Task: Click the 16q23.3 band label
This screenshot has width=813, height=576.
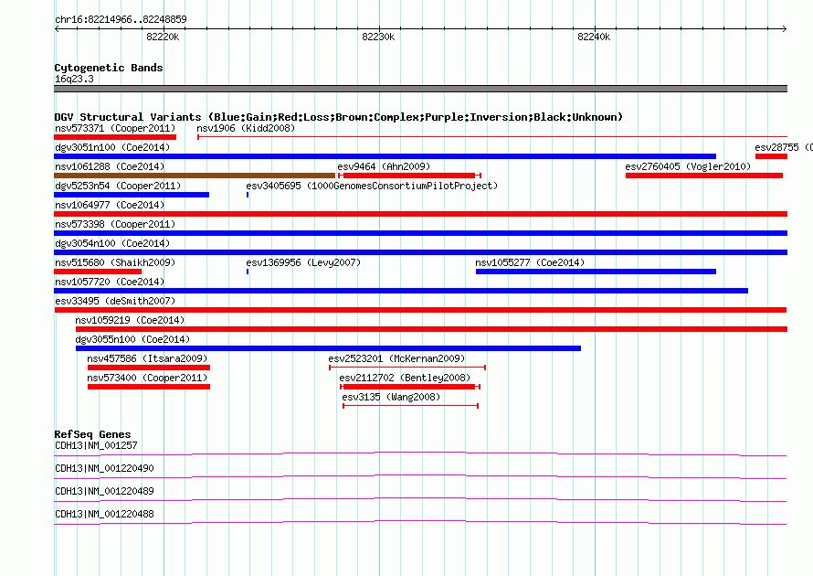Action: tap(74, 79)
